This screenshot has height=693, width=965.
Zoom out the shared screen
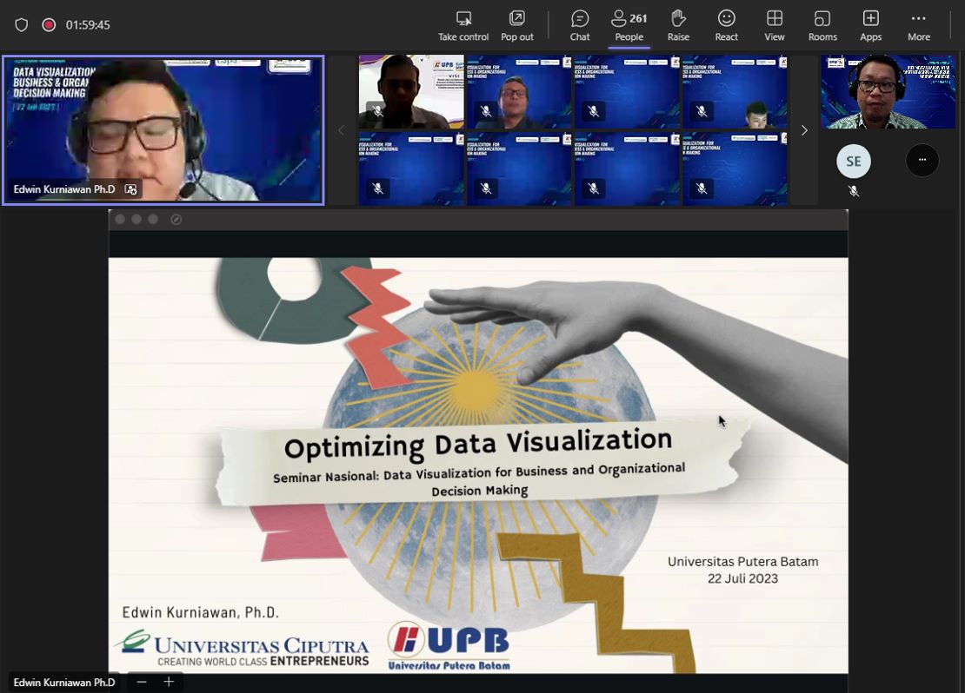coord(142,682)
